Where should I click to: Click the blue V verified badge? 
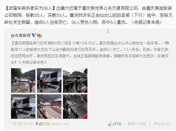pos(33,36)
